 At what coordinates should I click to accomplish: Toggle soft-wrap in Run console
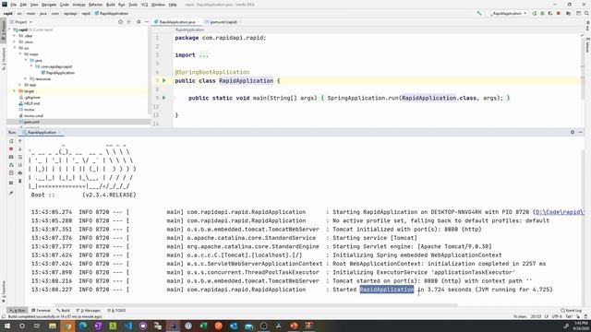[20, 157]
